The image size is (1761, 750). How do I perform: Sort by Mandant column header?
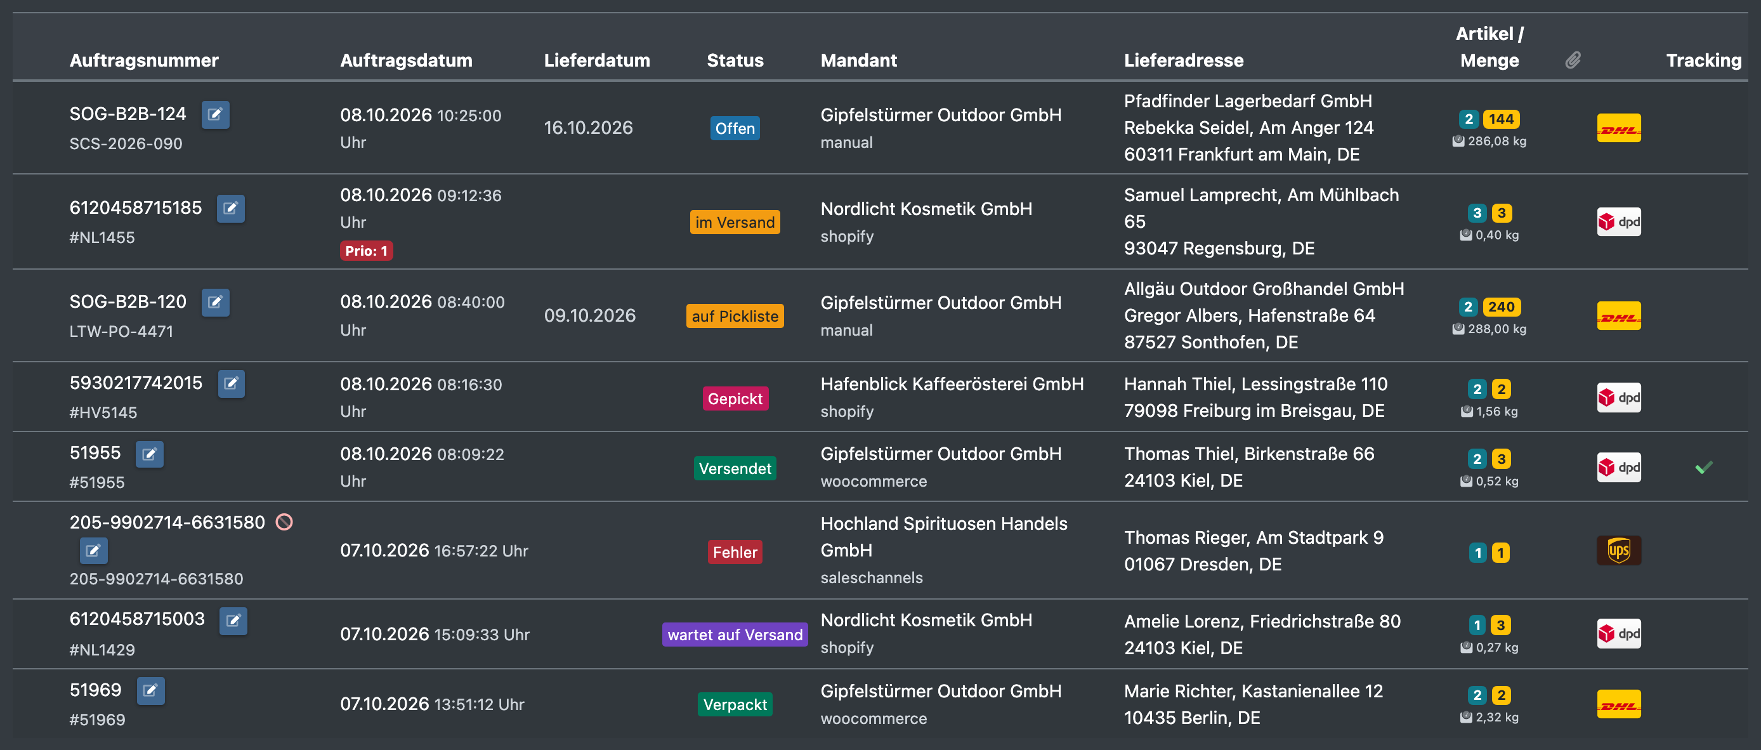pos(859,60)
